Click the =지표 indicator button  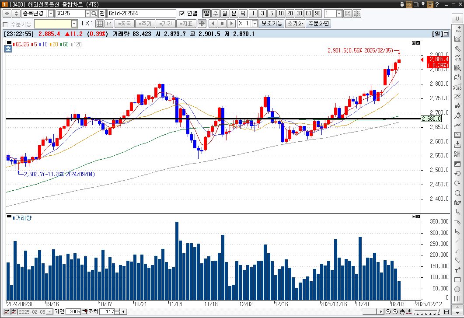click(x=186, y=24)
